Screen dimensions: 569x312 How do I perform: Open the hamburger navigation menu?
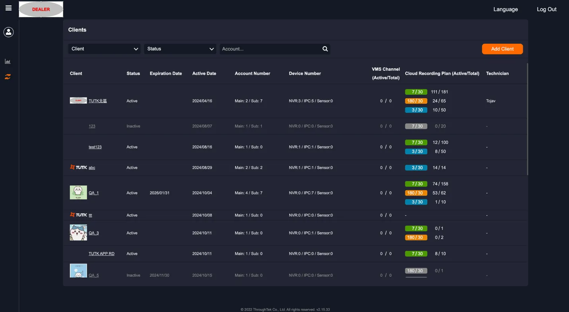8,8
